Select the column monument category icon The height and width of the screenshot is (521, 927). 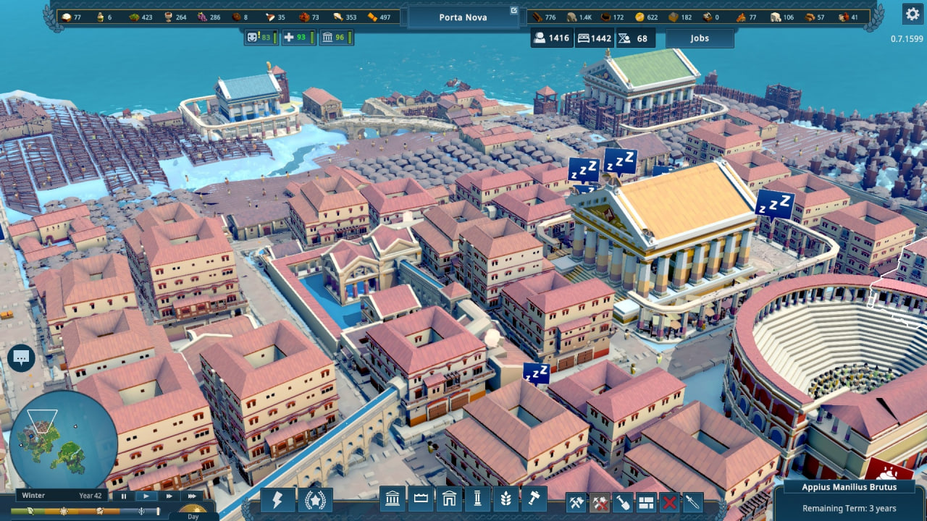pos(477,499)
